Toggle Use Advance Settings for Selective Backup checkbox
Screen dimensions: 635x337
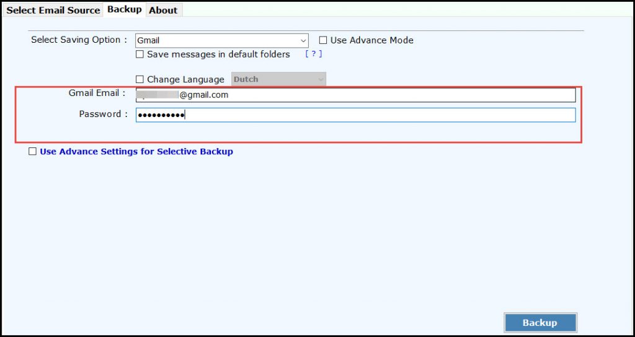point(33,152)
